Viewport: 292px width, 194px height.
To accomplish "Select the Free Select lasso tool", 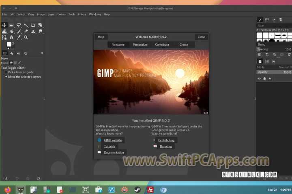I will (x=19, y=25).
